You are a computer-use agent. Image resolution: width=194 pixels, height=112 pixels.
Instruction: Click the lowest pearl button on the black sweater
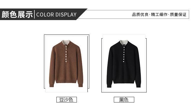point(124,61)
